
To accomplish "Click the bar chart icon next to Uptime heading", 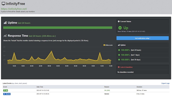I will point(5,23).
